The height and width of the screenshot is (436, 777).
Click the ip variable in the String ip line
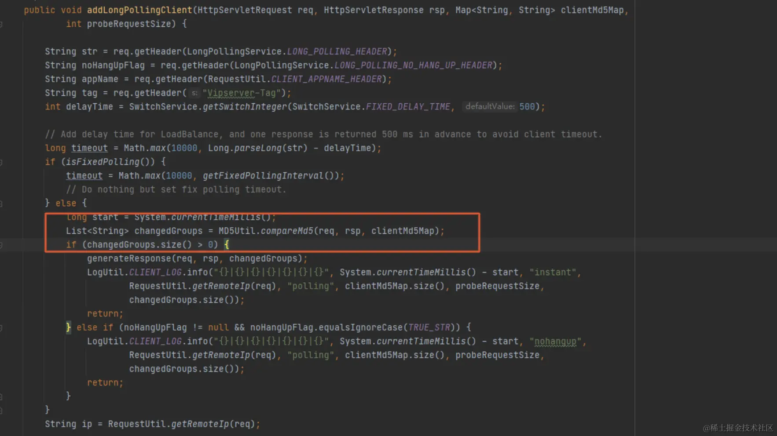87,425
